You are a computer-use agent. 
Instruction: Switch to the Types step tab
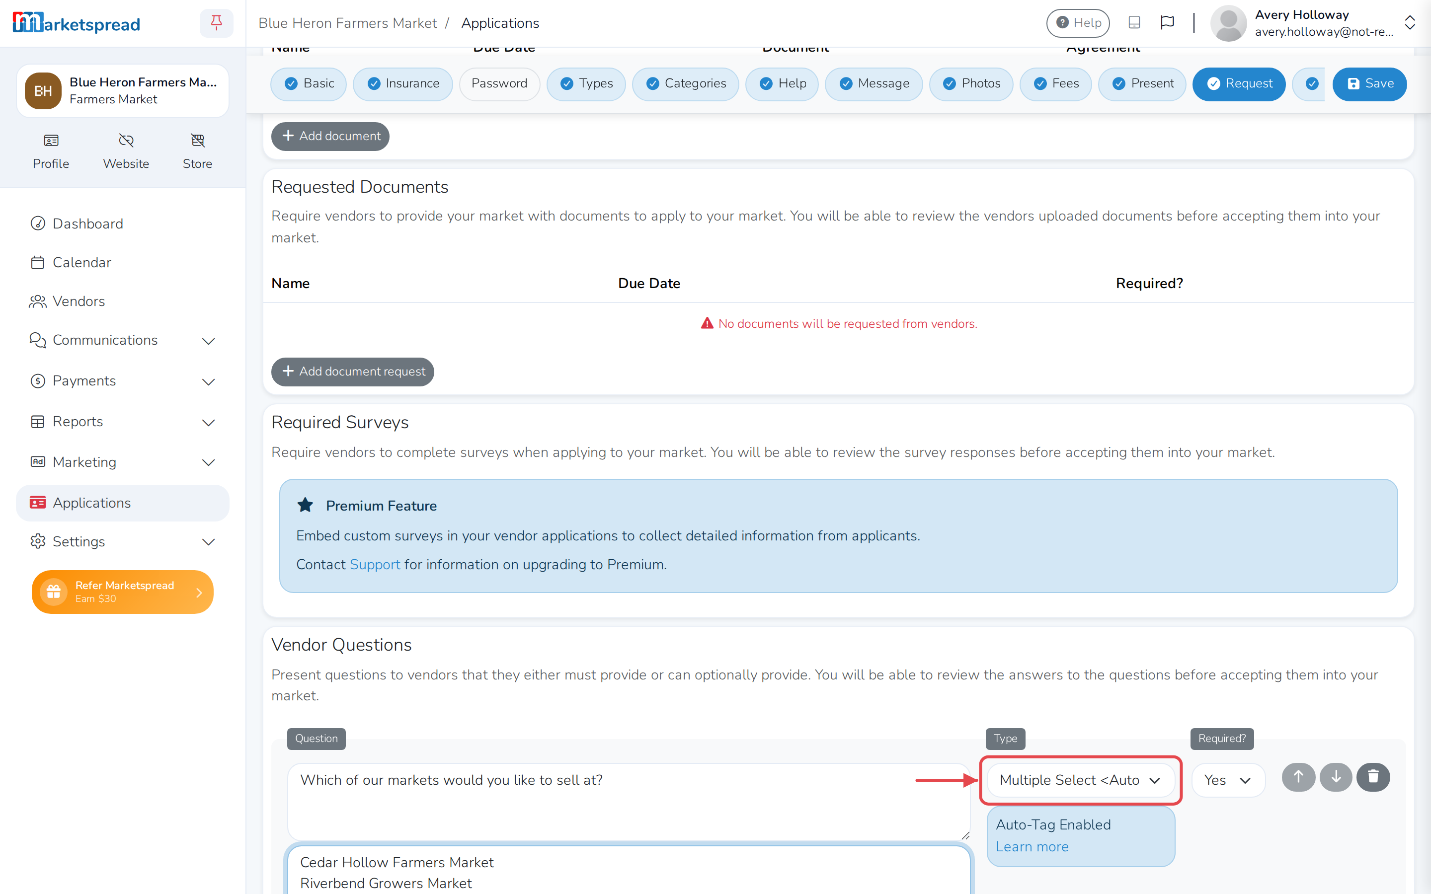pyautogui.click(x=586, y=84)
